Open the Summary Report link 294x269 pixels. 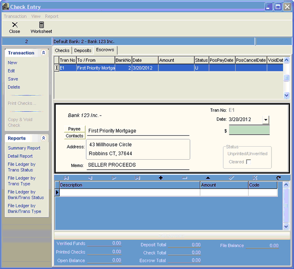[24, 148]
